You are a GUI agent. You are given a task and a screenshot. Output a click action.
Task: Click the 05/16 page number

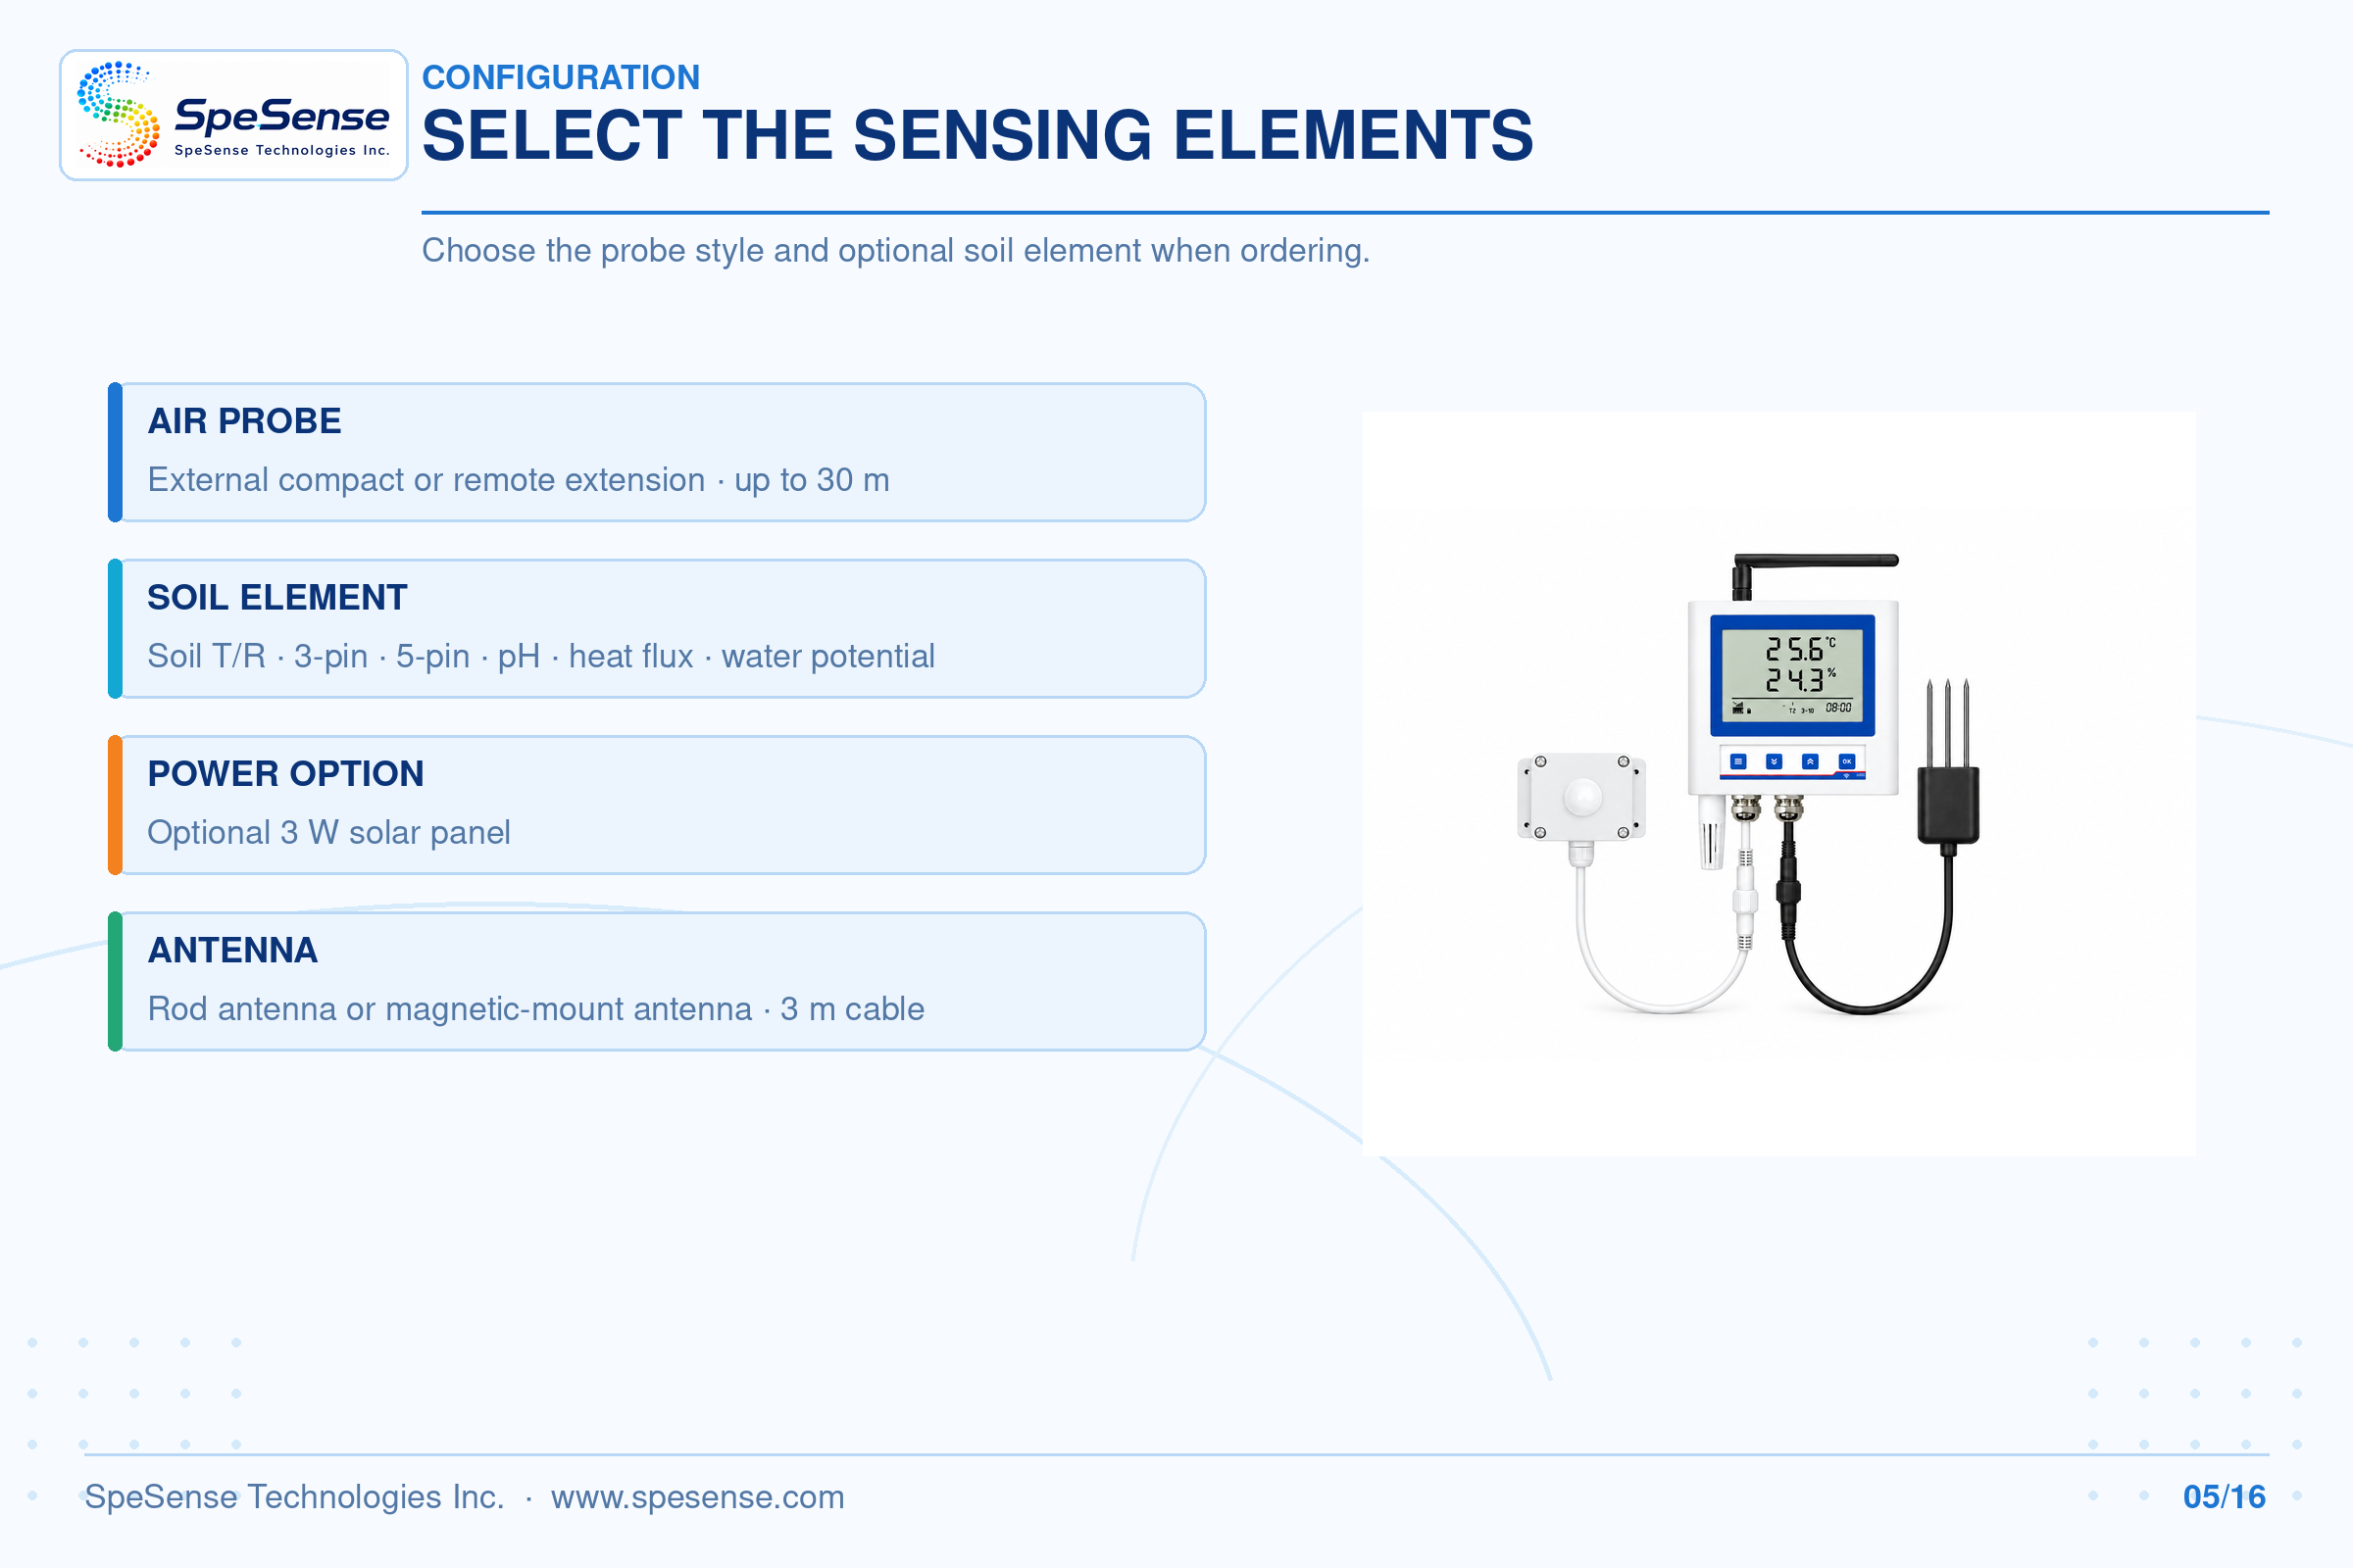point(2224,1497)
